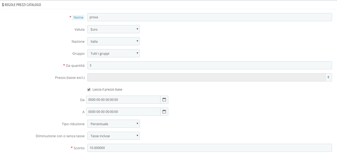Viewport: 337px width, 155px height.
Task: Click the dollar icon in Regole Prezzi Catalogo header
Action: tap(3, 5)
